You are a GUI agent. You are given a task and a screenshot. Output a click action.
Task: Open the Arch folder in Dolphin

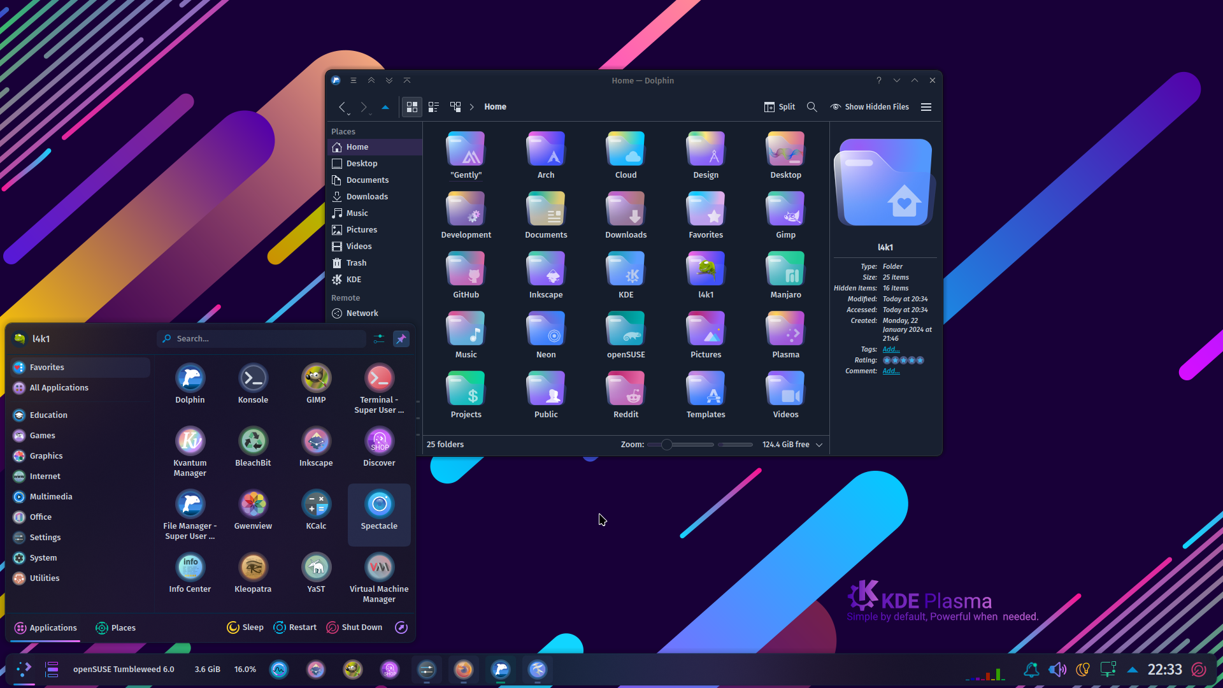tap(546, 155)
